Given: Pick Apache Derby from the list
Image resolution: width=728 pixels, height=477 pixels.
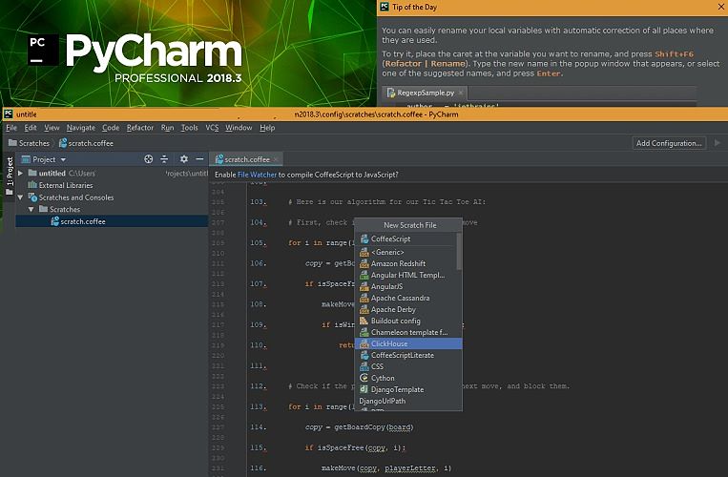Looking at the screenshot, I should pos(408,309).
